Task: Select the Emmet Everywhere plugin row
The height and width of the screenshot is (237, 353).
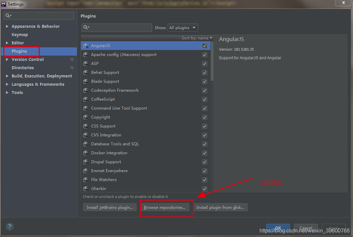Action: point(146,171)
